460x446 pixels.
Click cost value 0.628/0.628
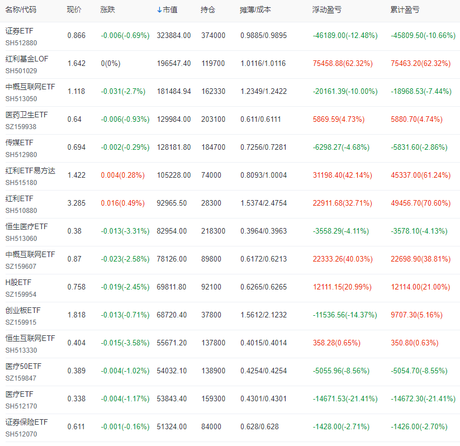click(x=259, y=426)
